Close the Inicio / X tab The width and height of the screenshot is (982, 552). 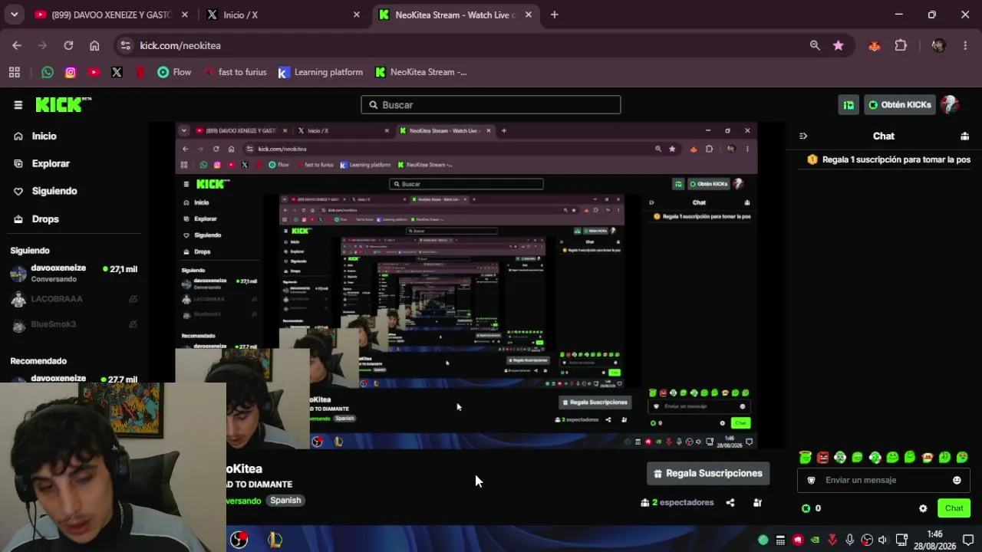click(x=356, y=15)
